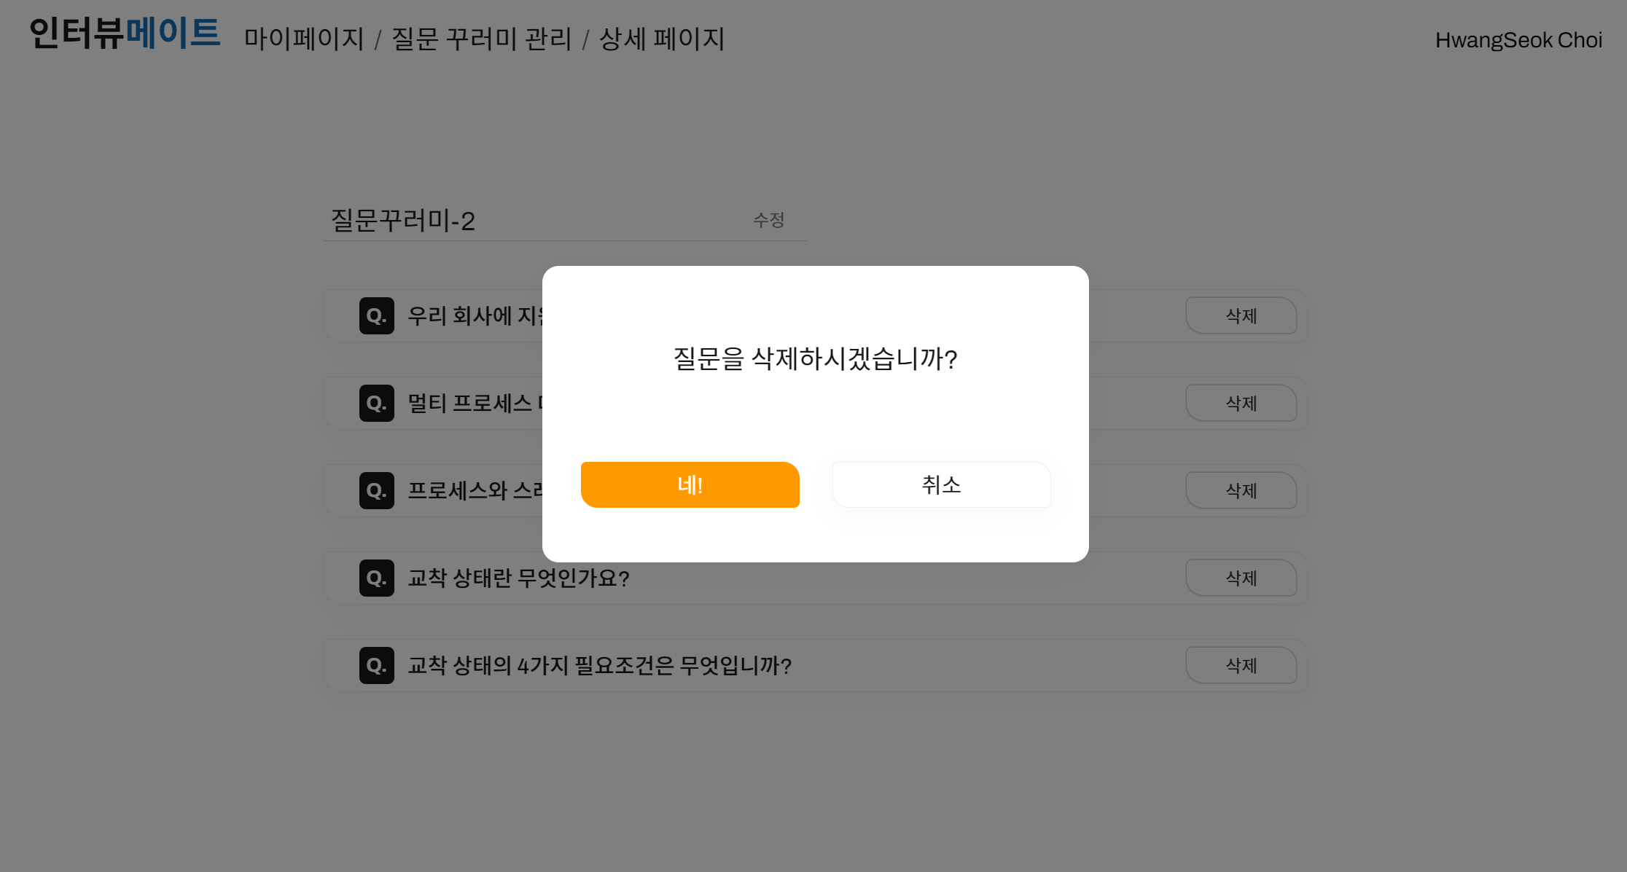
Task: Open 마이페이지 from the breadcrumb
Action: (x=304, y=39)
